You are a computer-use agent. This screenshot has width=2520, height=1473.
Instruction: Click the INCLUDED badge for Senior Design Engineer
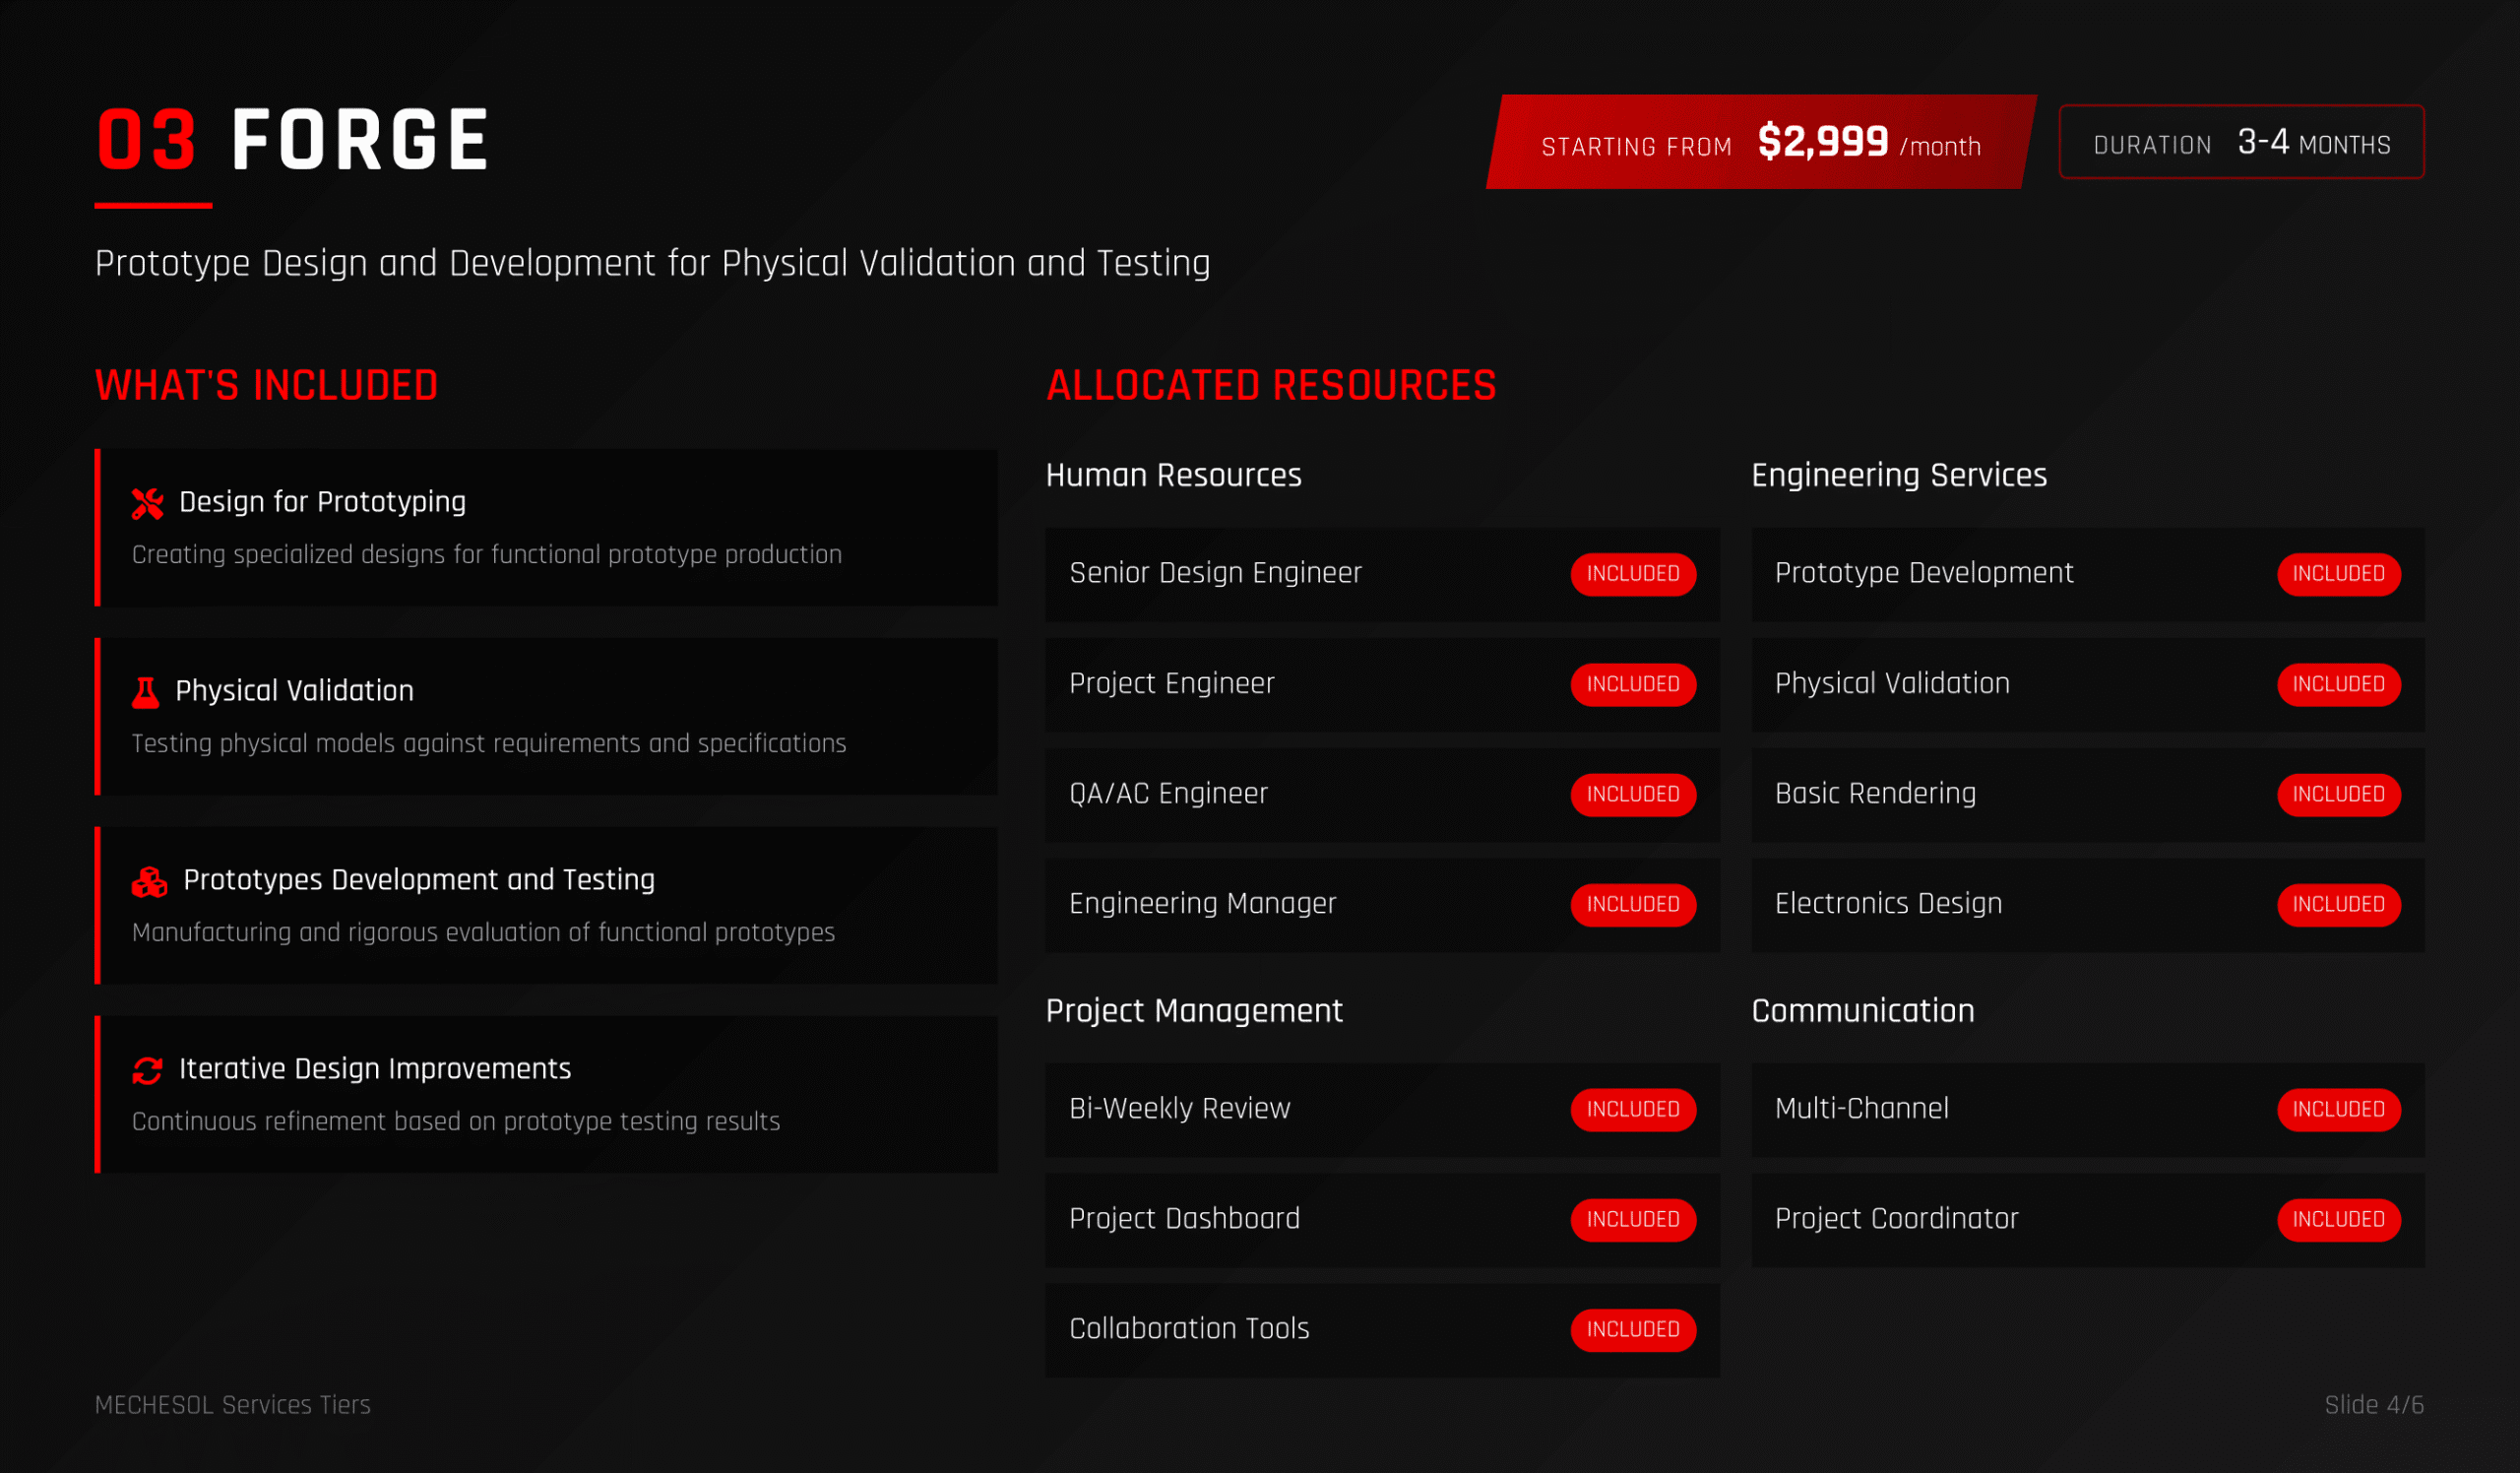point(1632,574)
